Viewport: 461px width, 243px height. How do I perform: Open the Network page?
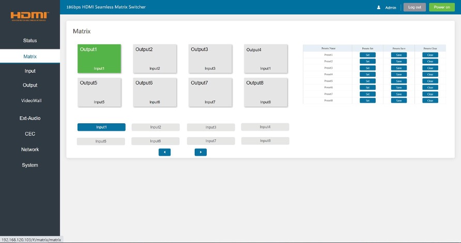pos(30,150)
